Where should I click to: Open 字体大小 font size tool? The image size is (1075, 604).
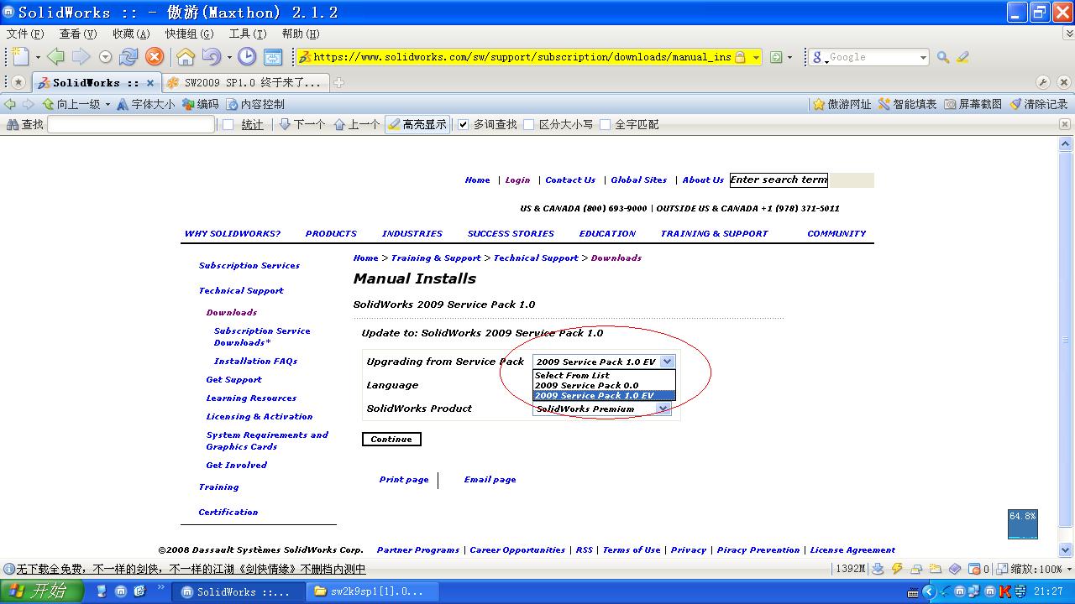[x=145, y=104]
